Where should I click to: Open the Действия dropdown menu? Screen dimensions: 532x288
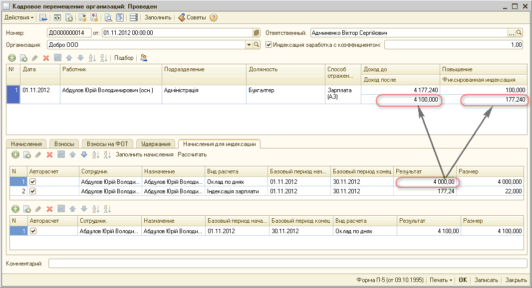click(x=19, y=17)
